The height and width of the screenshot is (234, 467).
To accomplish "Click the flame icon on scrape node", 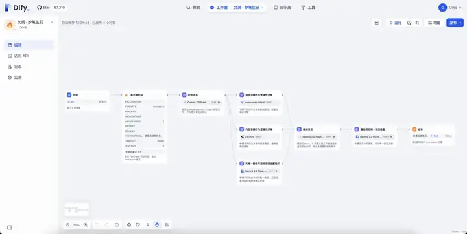I will pyautogui.click(x=126, y=95).
